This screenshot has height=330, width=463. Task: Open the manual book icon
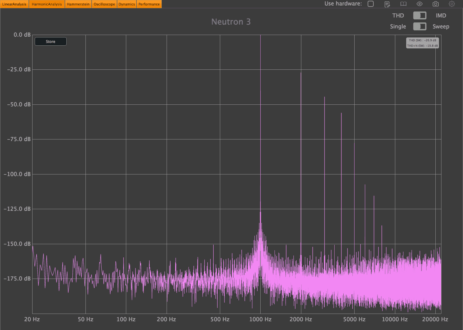(403, 4)
